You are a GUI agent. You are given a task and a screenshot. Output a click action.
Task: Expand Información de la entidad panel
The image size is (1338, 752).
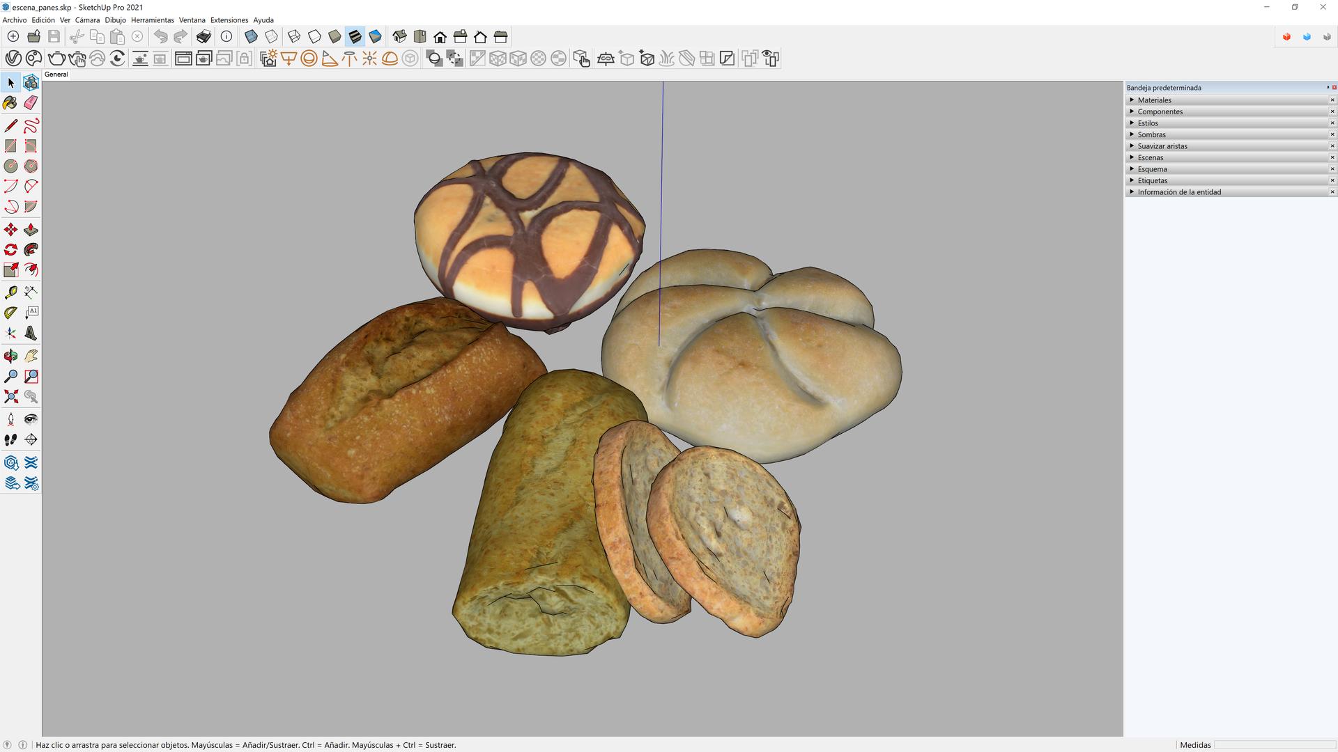(x=1178, y=192)
